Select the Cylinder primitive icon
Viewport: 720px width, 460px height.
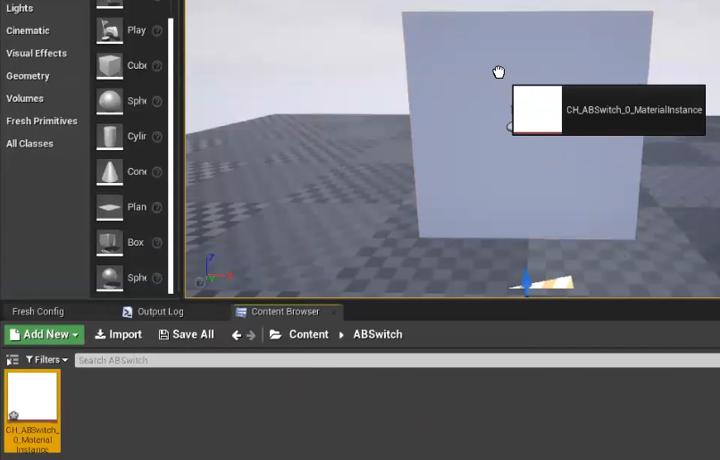click(x=110, y=137)
